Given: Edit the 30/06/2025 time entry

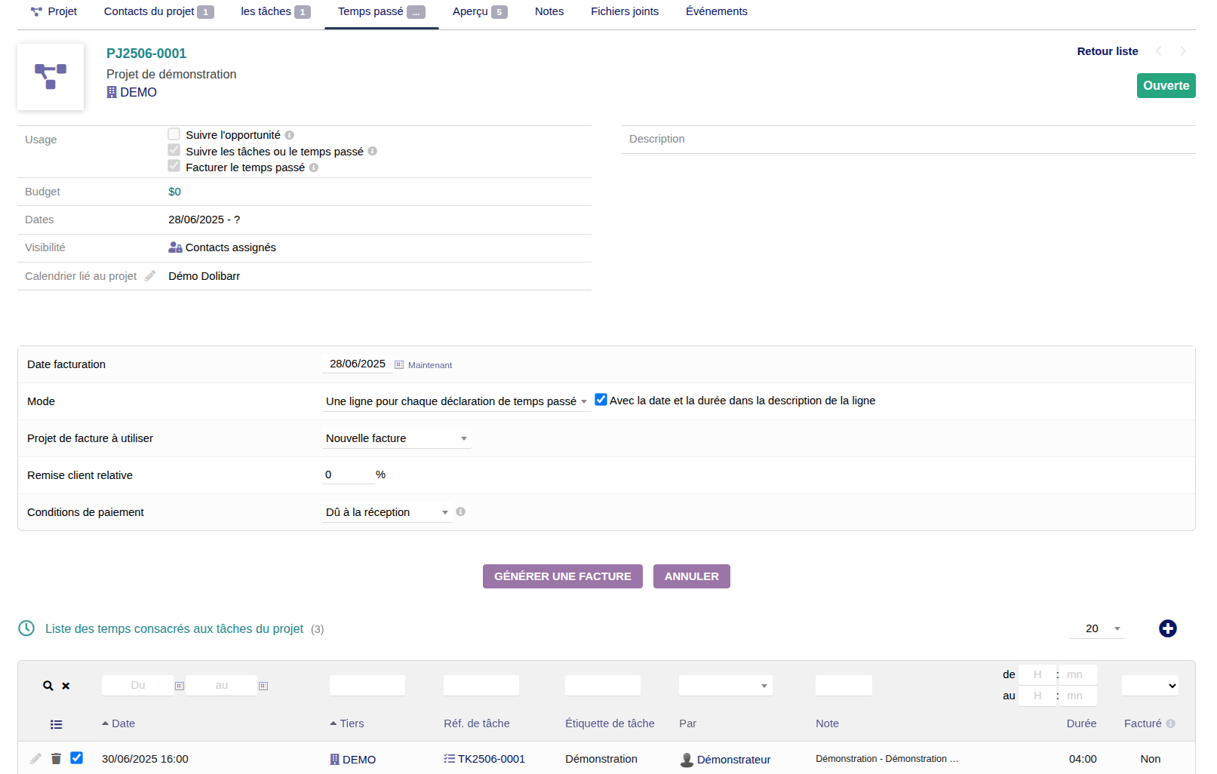Looking at the screenshot, I should [35, 758].
